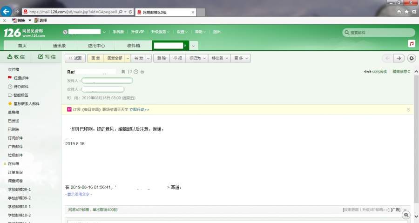Open browser tools gear icon
Viewport: 419px width, 223px height.
click(x=414, y=12)
